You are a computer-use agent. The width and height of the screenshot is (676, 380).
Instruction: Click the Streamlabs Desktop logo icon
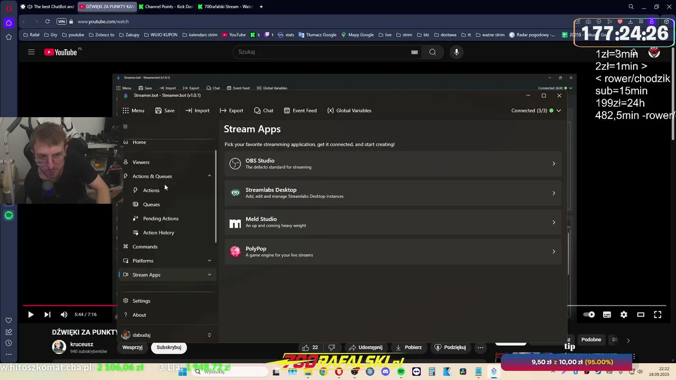click(235, 193)
